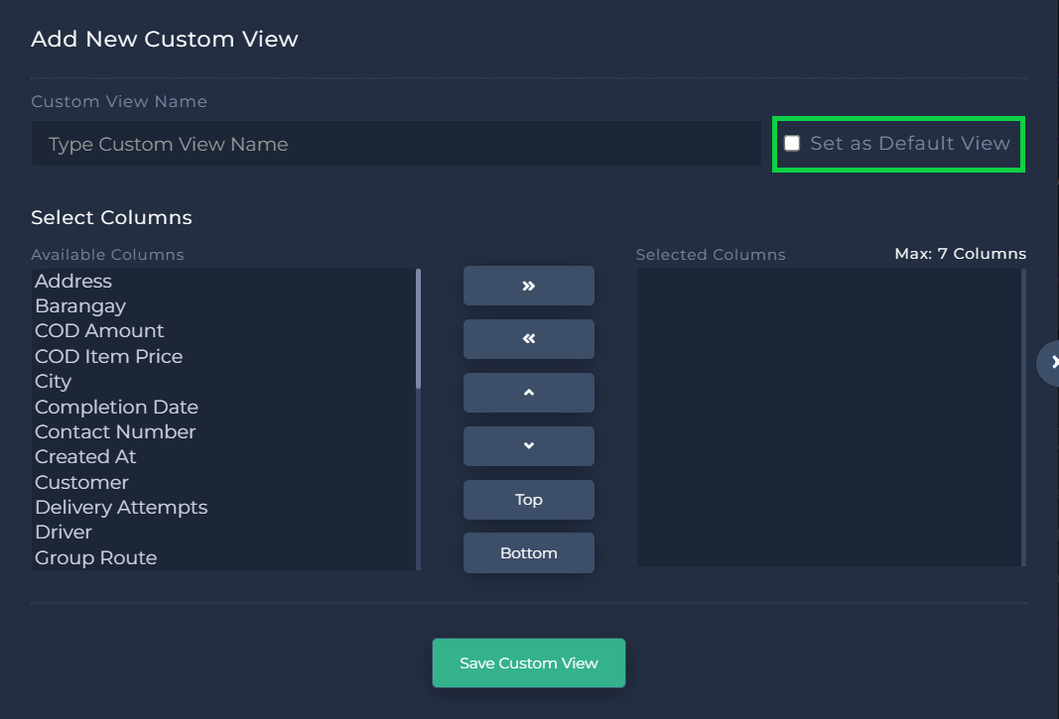Screen dimensions: 1059x719
Task: Click the Top button
Action: (x=528, y=500)
